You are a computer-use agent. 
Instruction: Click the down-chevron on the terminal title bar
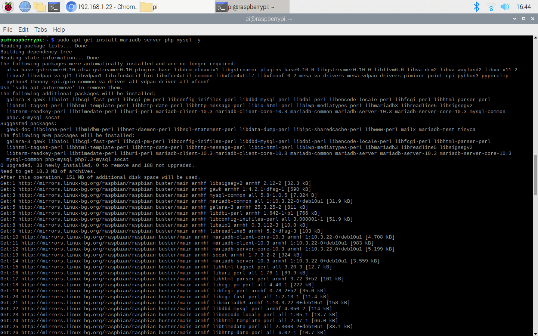[515, 18]
